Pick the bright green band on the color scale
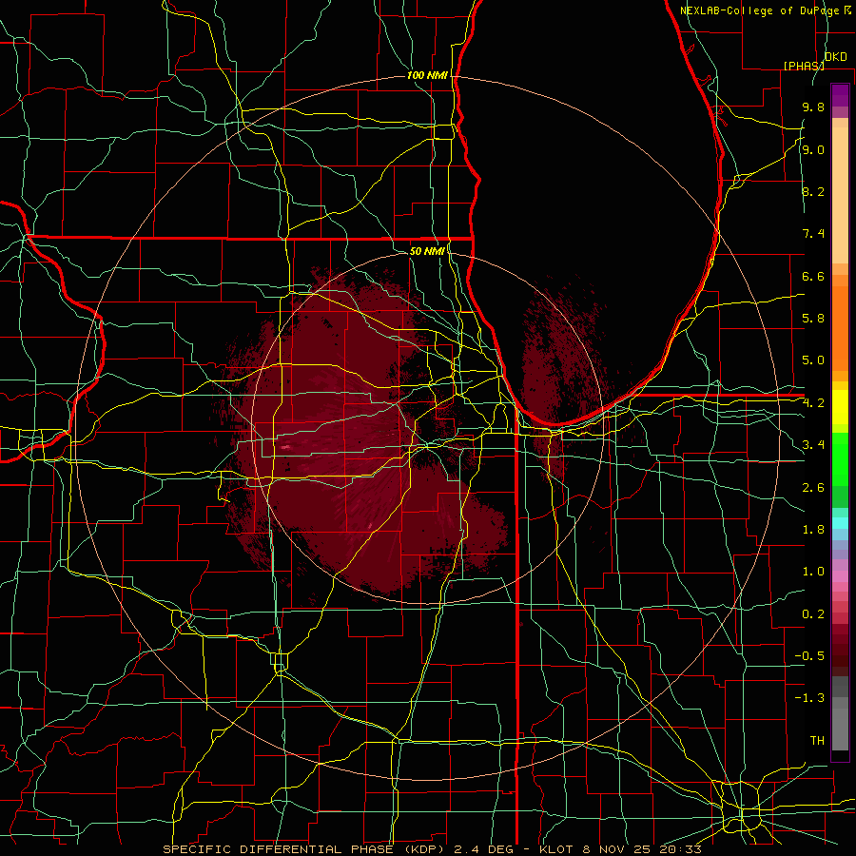 tap(840, 459)
